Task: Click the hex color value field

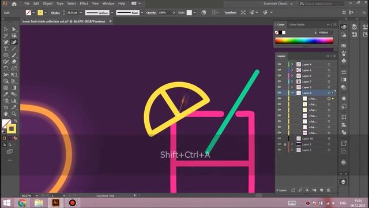Action: pyautogui.click(x=325, y=33)
